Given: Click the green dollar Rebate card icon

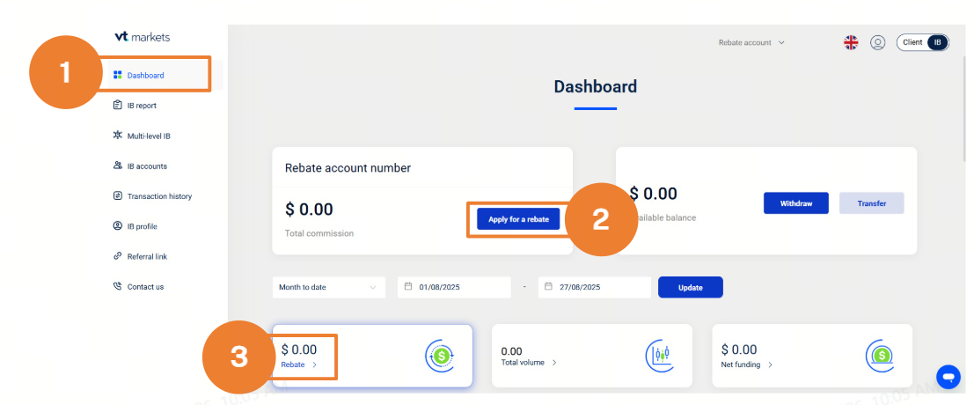Looking at the screenshot, I should click(x=440, y=356).
